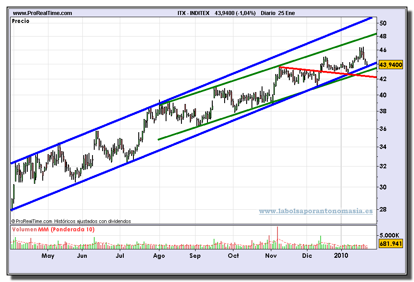Image resolution: width=414 pixels, height=282 pixels.
Task: Select the upper green trendline
Action: click(268, 69)
